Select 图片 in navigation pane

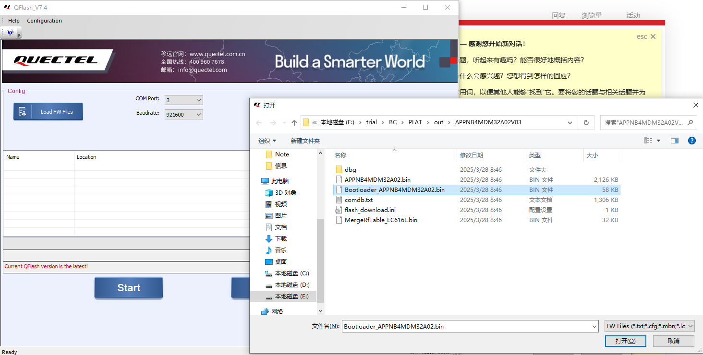(x=280, y=215)
